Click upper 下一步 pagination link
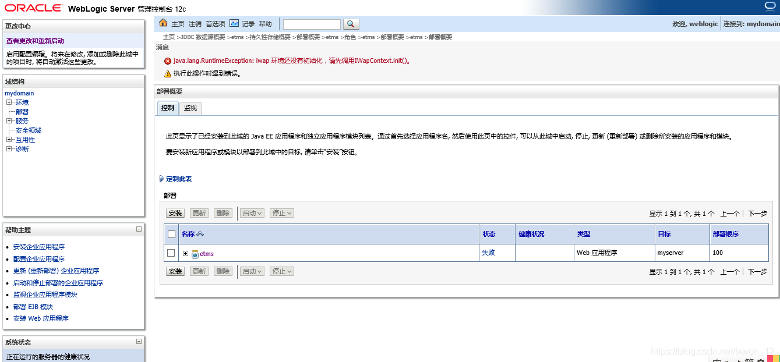 (x=757, y=214)
